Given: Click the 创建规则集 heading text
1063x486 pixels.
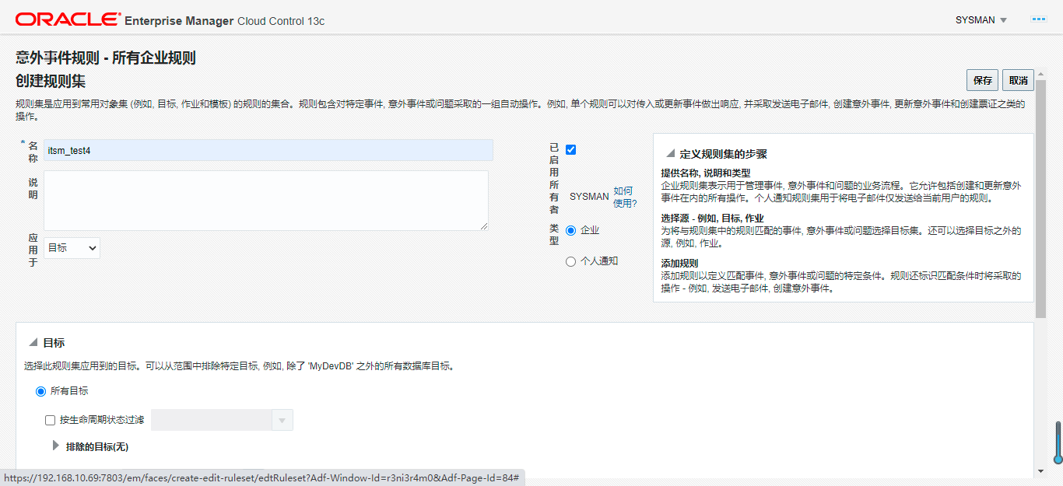Looking at the screenshot, I should point(51,81).
